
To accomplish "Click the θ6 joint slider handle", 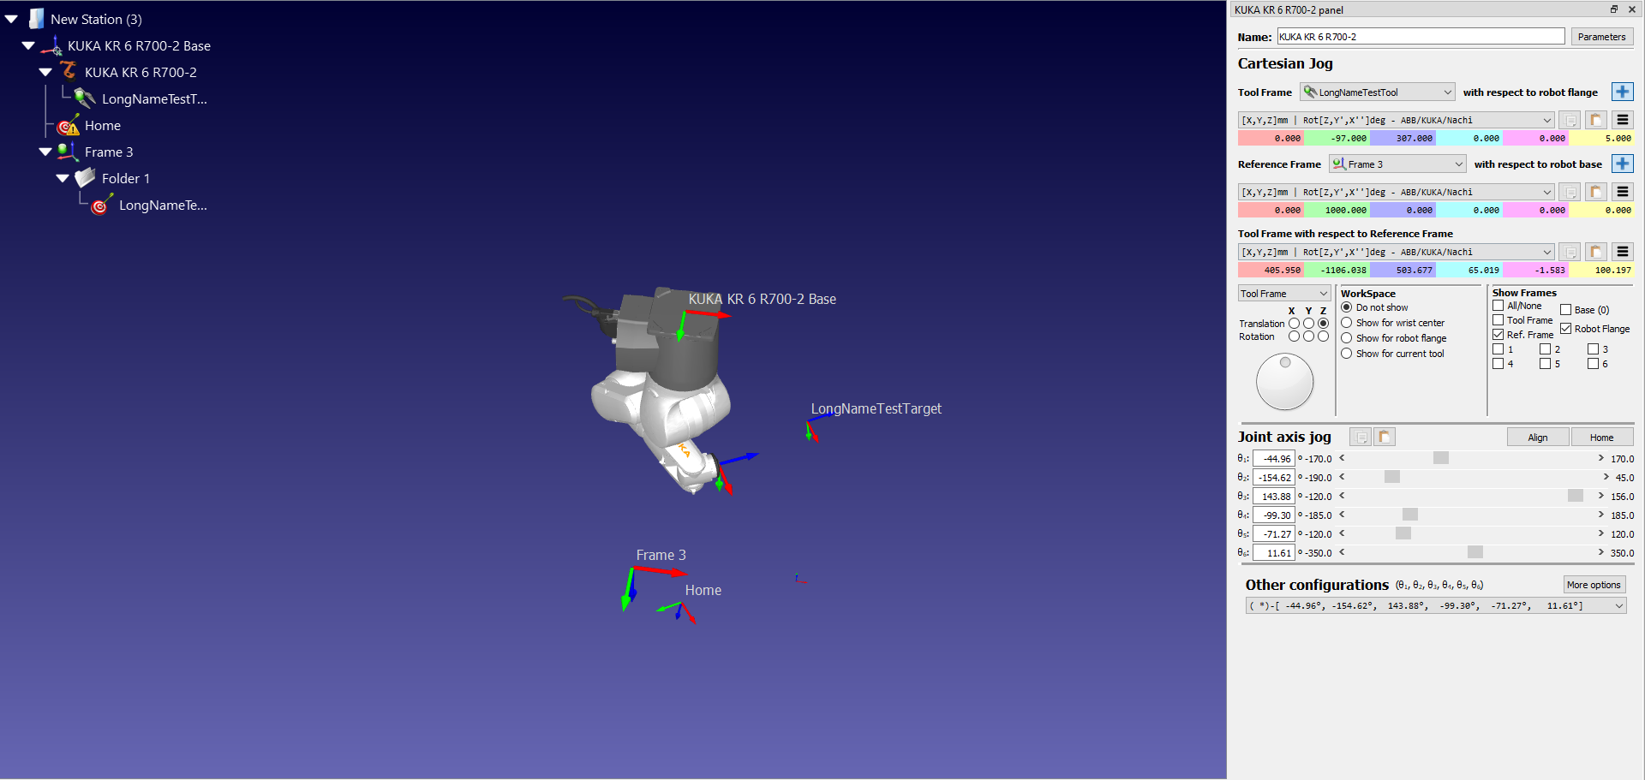I will point(1475,552).
